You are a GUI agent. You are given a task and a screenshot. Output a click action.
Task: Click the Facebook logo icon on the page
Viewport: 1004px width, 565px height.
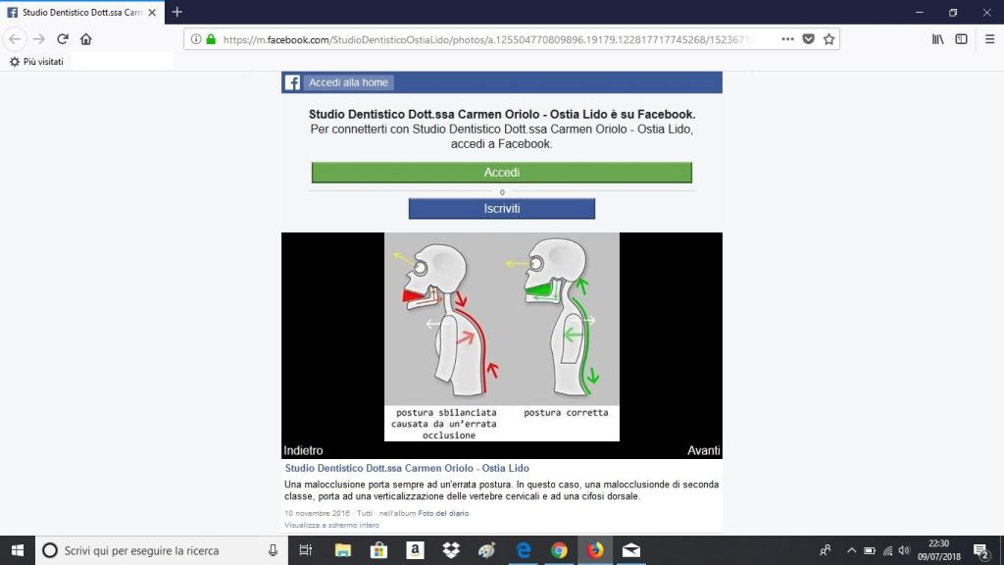(x=292, y=82)
